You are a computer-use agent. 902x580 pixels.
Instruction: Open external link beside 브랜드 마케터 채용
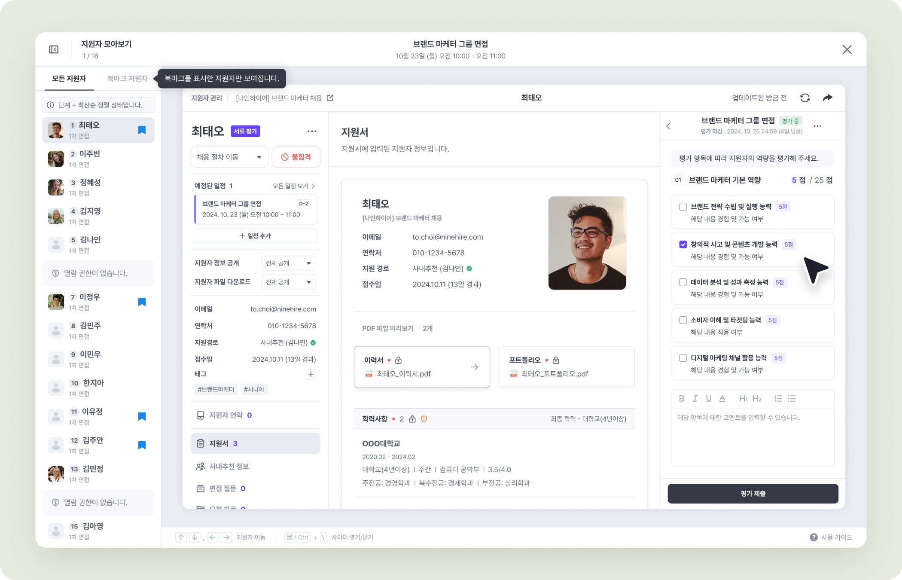[x=330, y=98]
